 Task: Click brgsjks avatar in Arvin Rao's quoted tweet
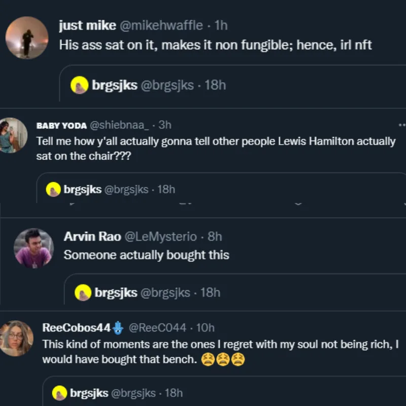pos(83,293)
